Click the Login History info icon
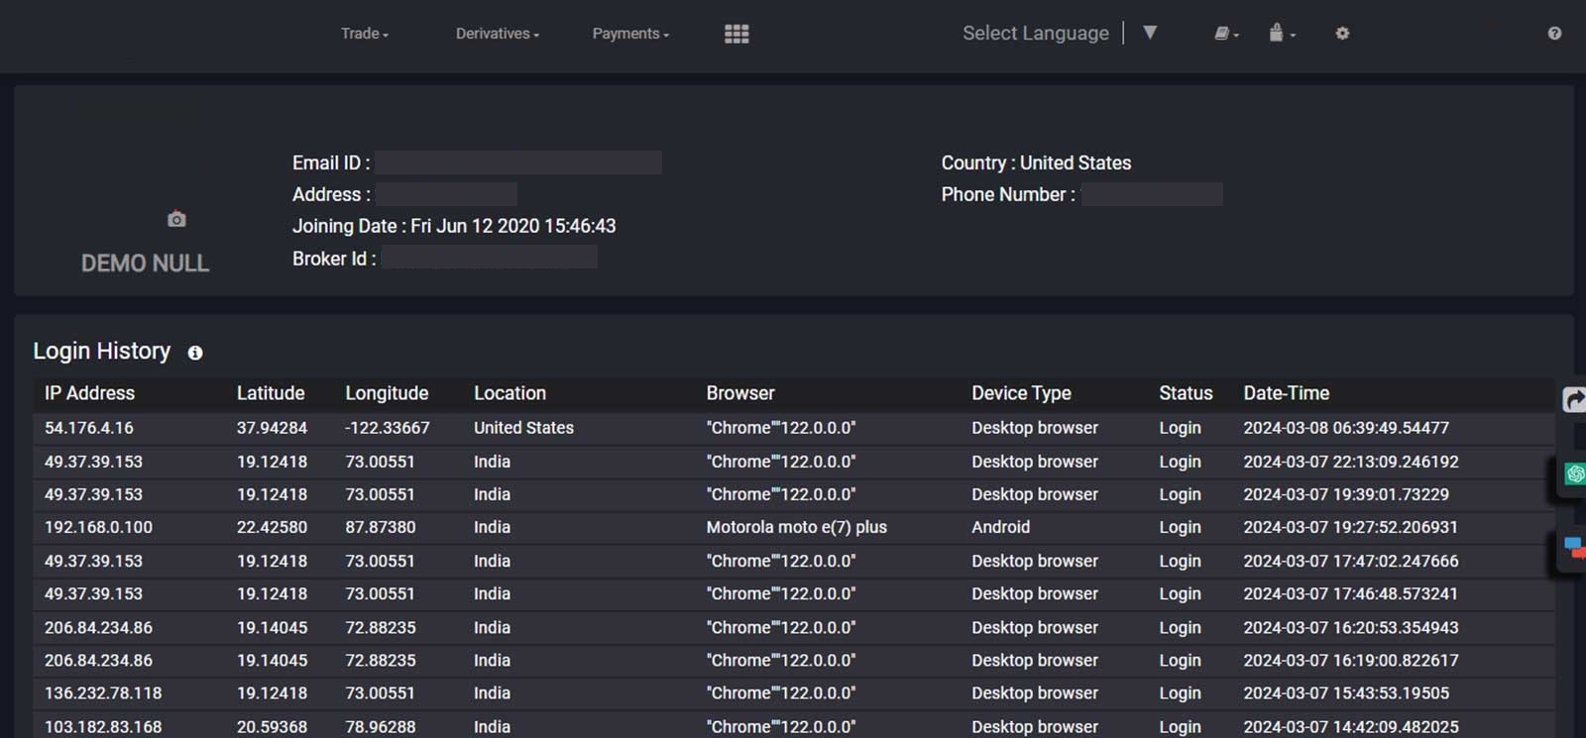Screen dimensions: 1586x738 (x=195, y=353)
